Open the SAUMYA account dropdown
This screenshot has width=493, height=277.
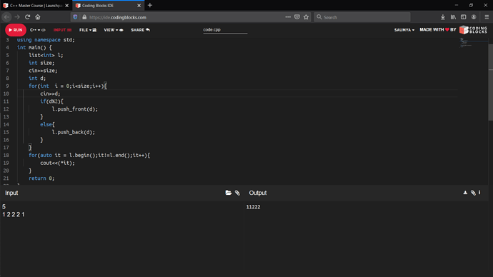click(404, 30)
